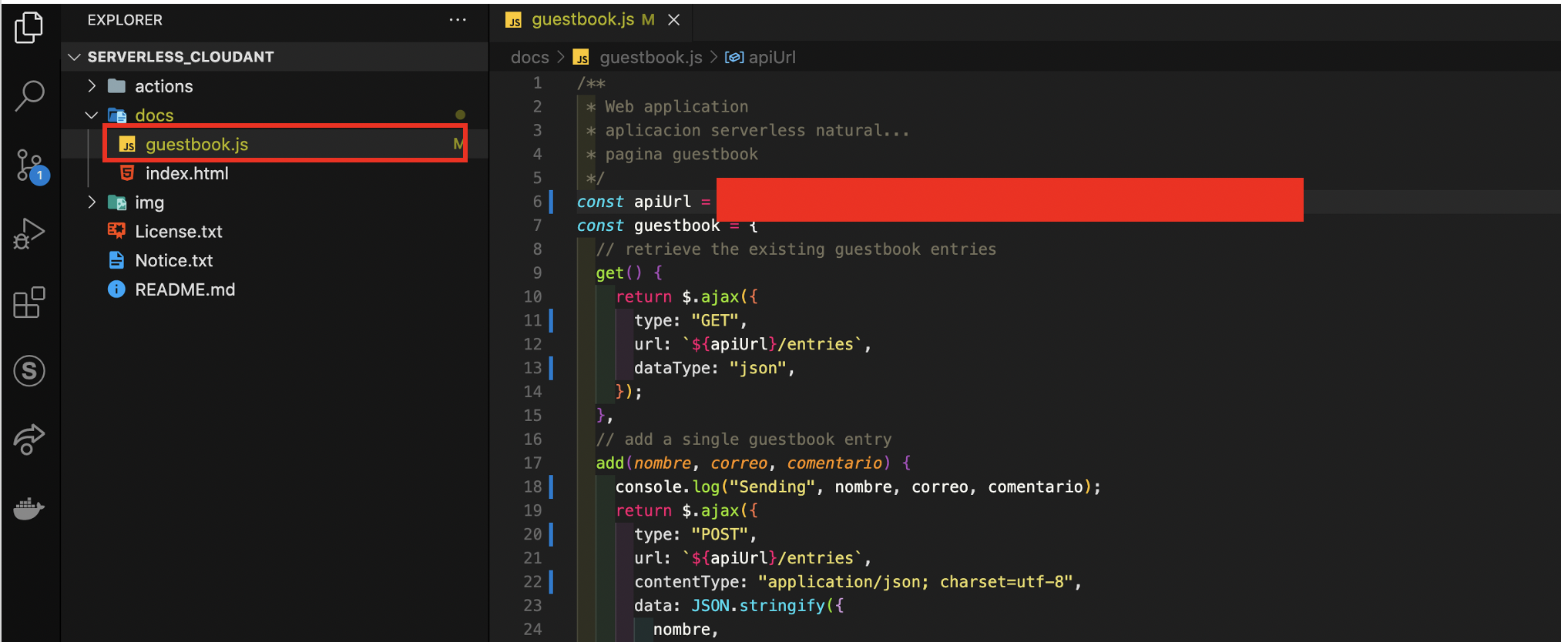Open Explorer more actions ellipsis

(458, 20)
